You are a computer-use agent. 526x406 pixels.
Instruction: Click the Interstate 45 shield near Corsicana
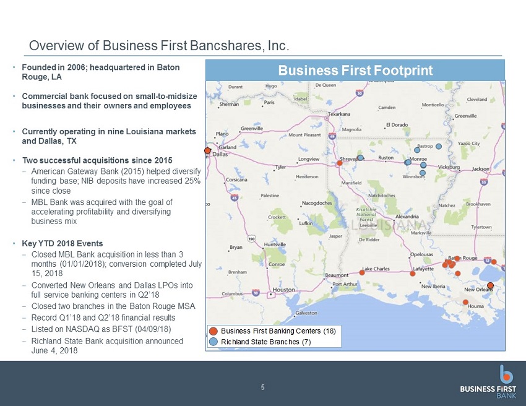(x=234, y=197)
